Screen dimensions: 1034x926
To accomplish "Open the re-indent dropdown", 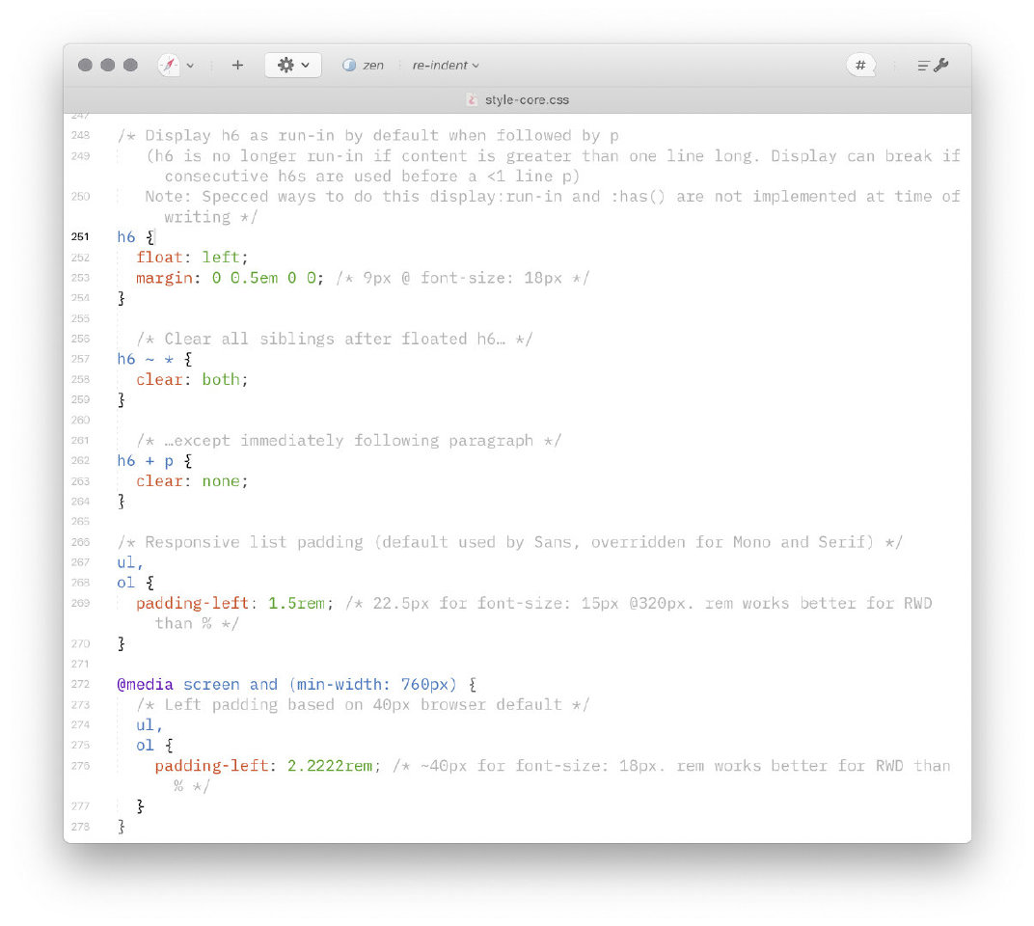I will pos(446,66).
